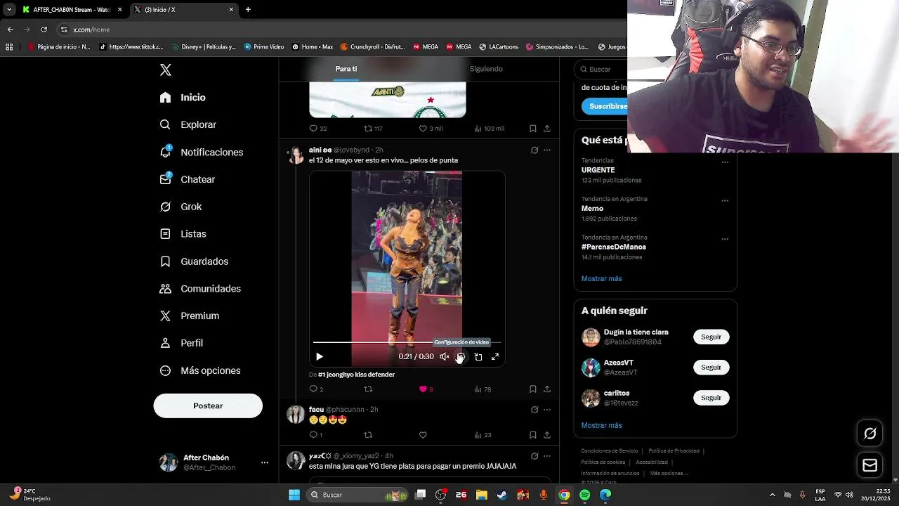Click the Suscribirse button
Viewport: 899px width, 506px height.
pos(605,106)
